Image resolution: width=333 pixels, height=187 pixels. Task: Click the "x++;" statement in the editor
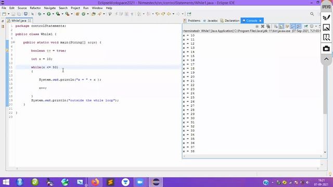(x=43, y=88)
